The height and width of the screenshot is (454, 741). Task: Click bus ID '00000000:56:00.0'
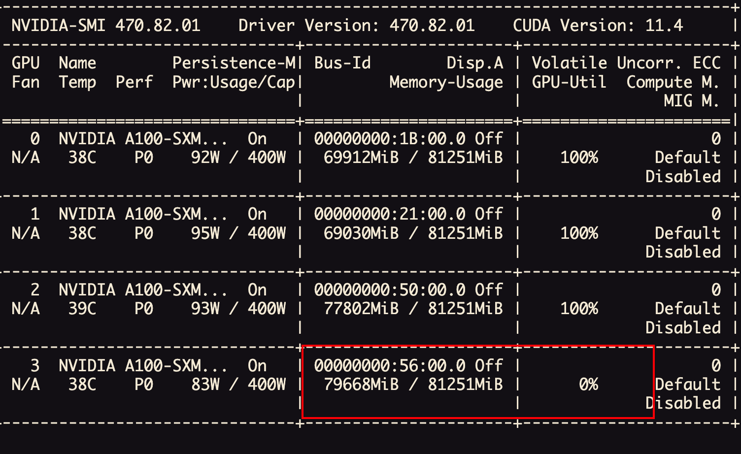[390, 365]
